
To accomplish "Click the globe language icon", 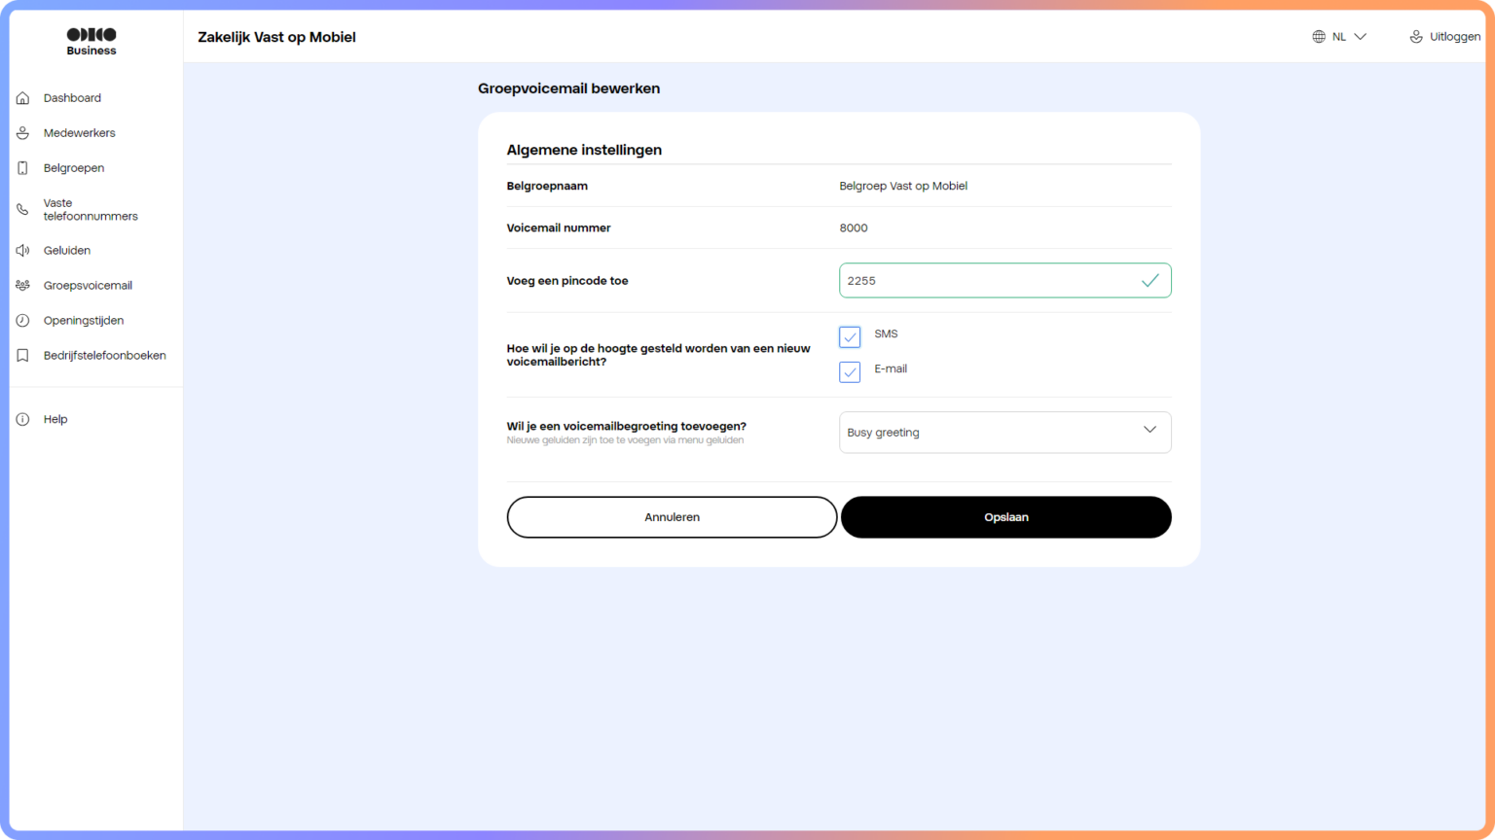I will pos(1319,35).
